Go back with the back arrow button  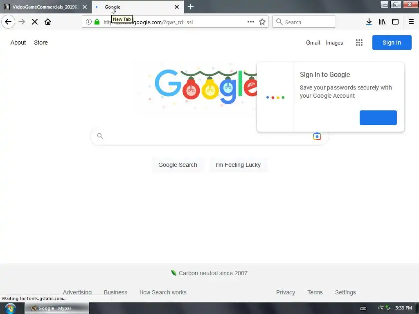[8, 22]
